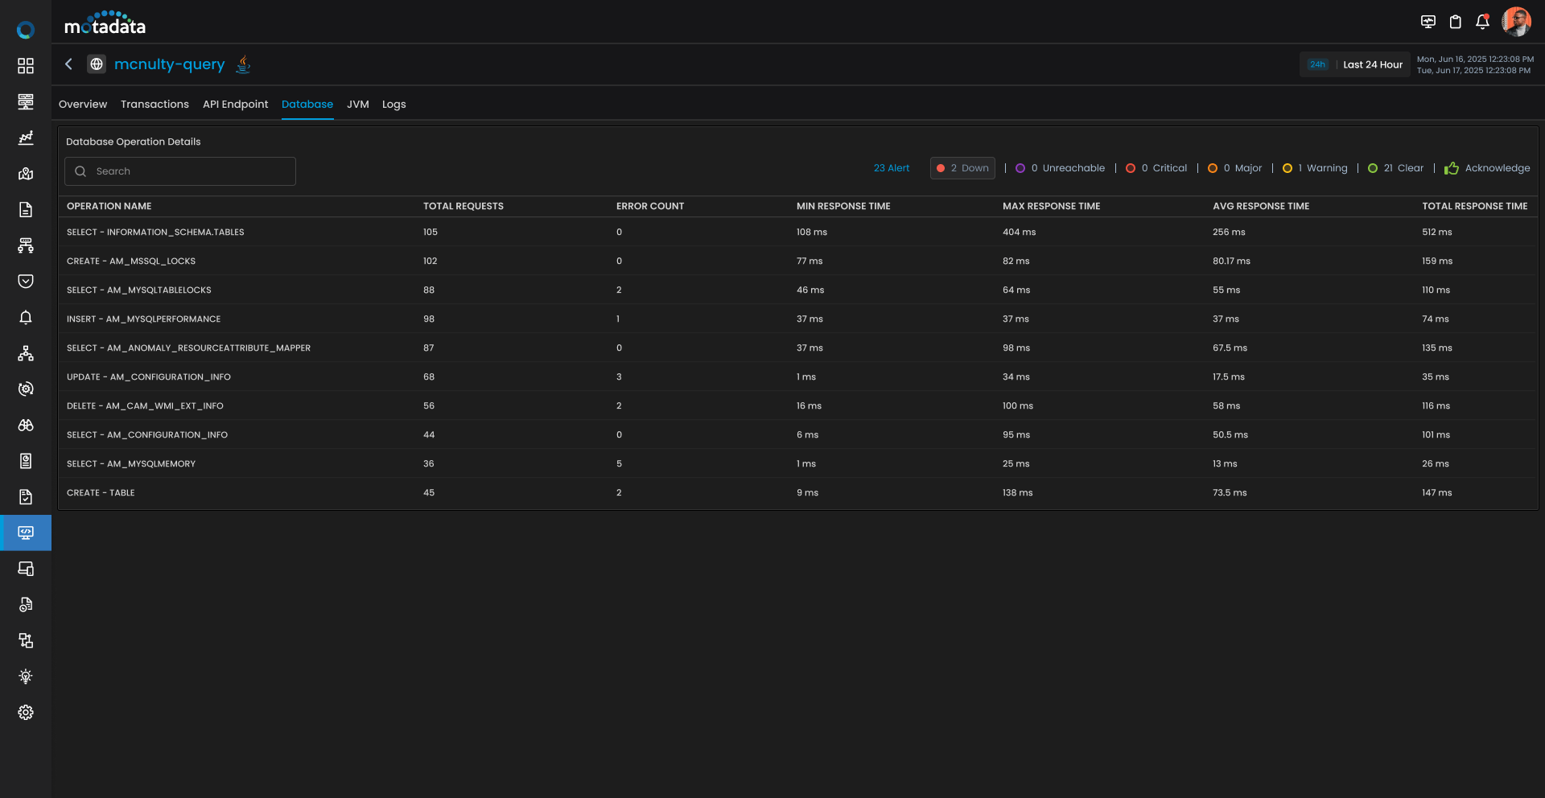
Task: Select the highlighted APM monitor icon in the sidebar
Action: click(x=26, y=532)
